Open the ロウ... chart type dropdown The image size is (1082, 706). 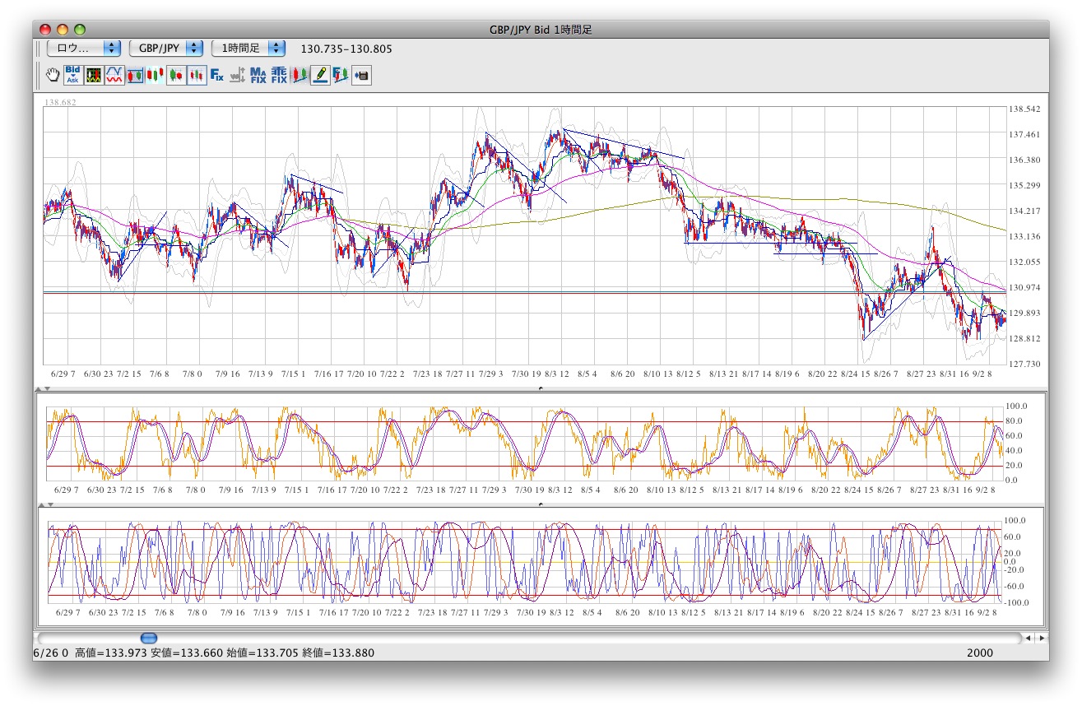[x=84, y=49]
